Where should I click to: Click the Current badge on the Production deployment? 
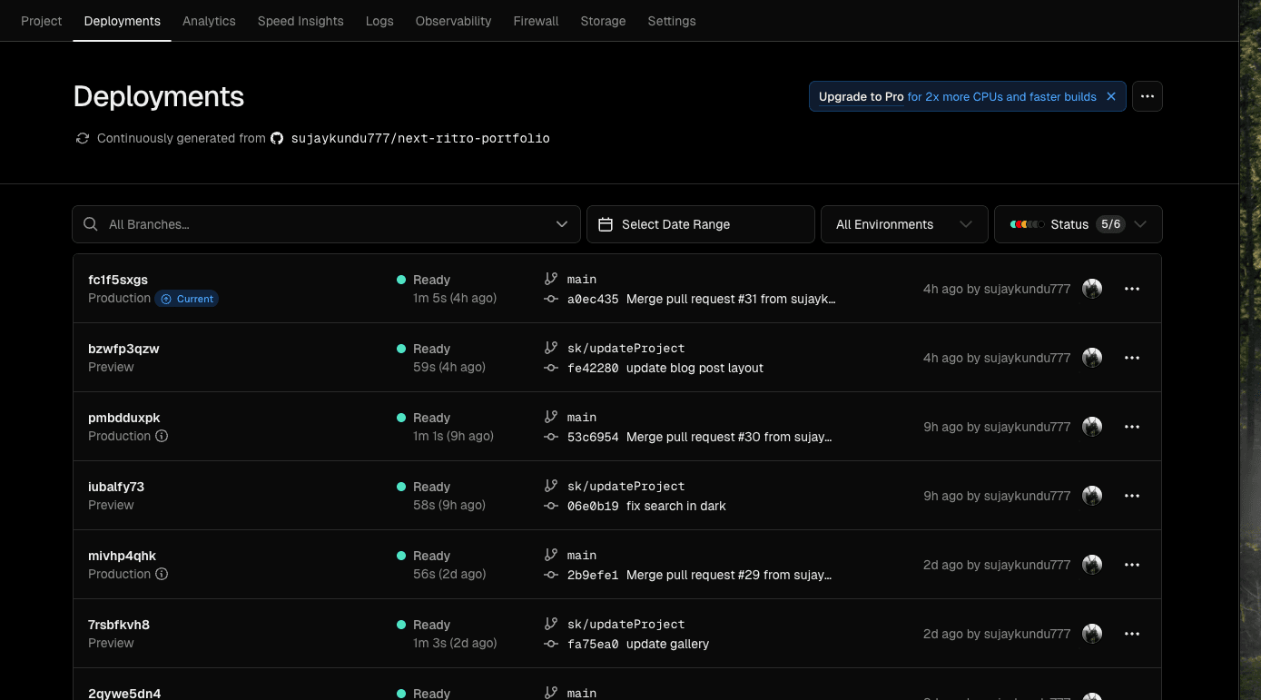pyautogui.click(x=187, y=298)
